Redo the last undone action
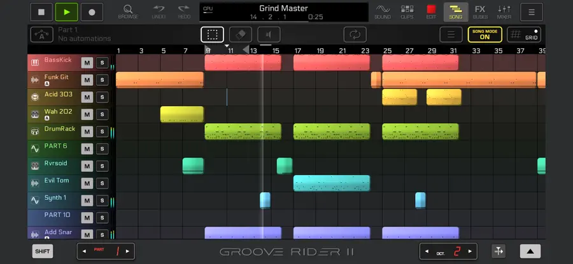573x264 pixels. coord(184,12)
